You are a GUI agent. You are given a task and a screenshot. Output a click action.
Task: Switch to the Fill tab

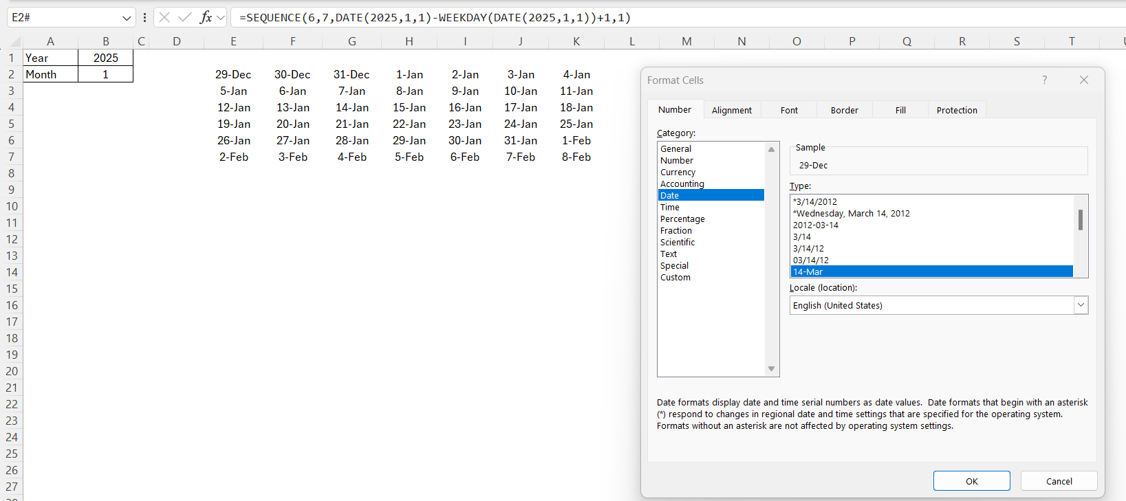(900, 110)
